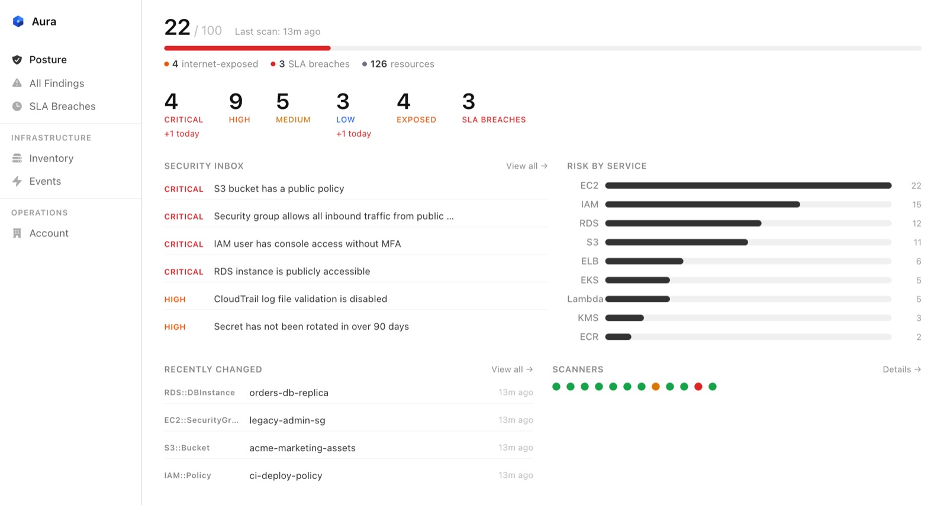Open 'Secret has not been rotated' finding
The image size is (947, 505).
click(x=356, y=327)
